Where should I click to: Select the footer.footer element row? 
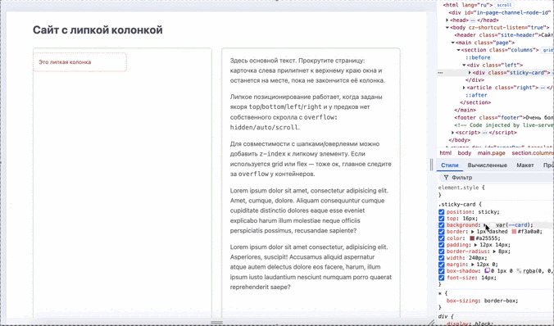[504, 118]
